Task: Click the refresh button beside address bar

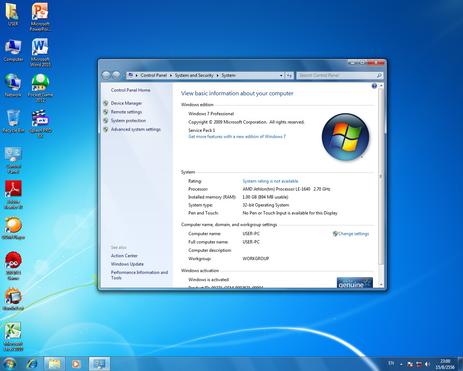Action: pos(289,75)
